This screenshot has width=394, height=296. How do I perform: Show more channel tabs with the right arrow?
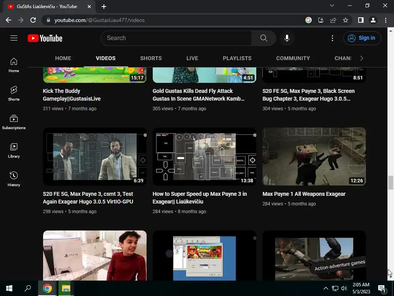click(362, 58)
